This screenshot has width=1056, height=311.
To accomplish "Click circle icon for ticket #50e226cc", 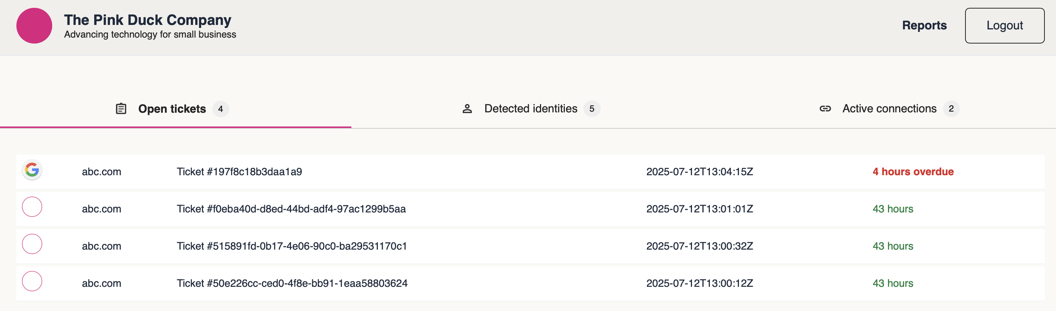I will click(x=32, y=282).
